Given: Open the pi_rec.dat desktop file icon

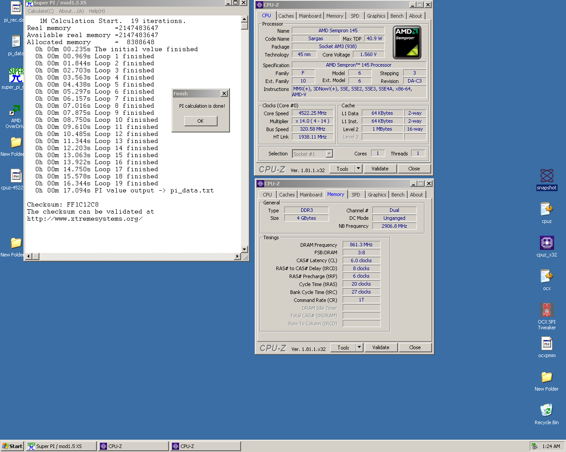Looking at the screenshot, I should pos(16,8).
